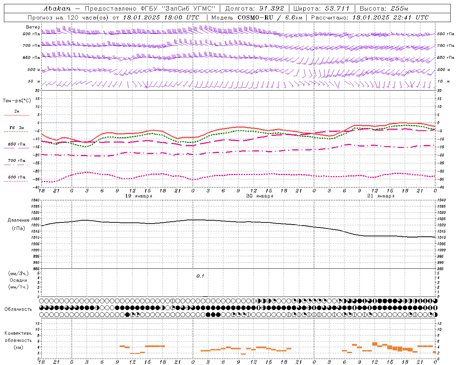Click the 'Осадки' precipitation label
The width and height of the screenshot is (456, 365).
pyautogui.click(x=19, y=280)
